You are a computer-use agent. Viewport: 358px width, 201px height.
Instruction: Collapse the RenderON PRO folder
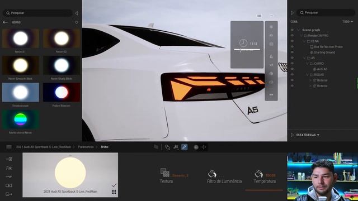[x=302, y=36]
